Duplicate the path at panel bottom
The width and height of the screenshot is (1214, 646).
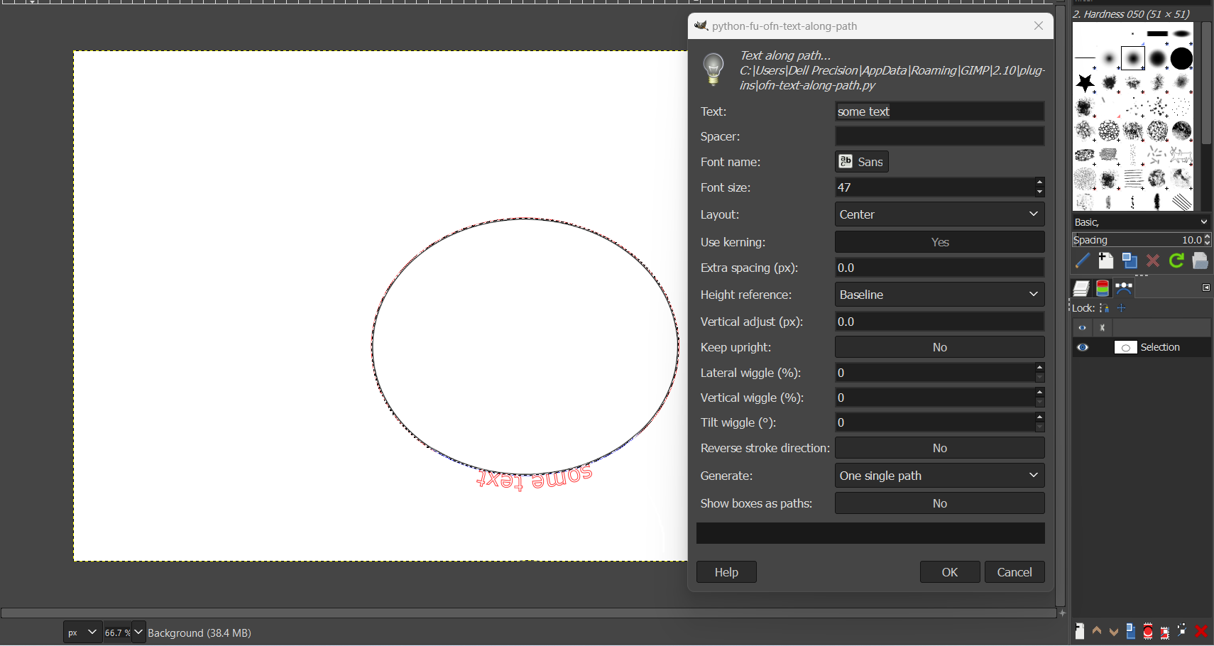(1131, 631)
